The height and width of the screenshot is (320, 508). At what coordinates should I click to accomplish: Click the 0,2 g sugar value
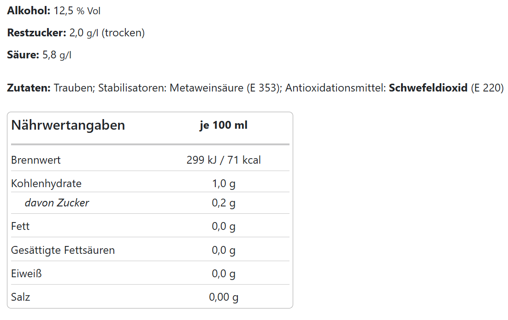coord(224,203)
